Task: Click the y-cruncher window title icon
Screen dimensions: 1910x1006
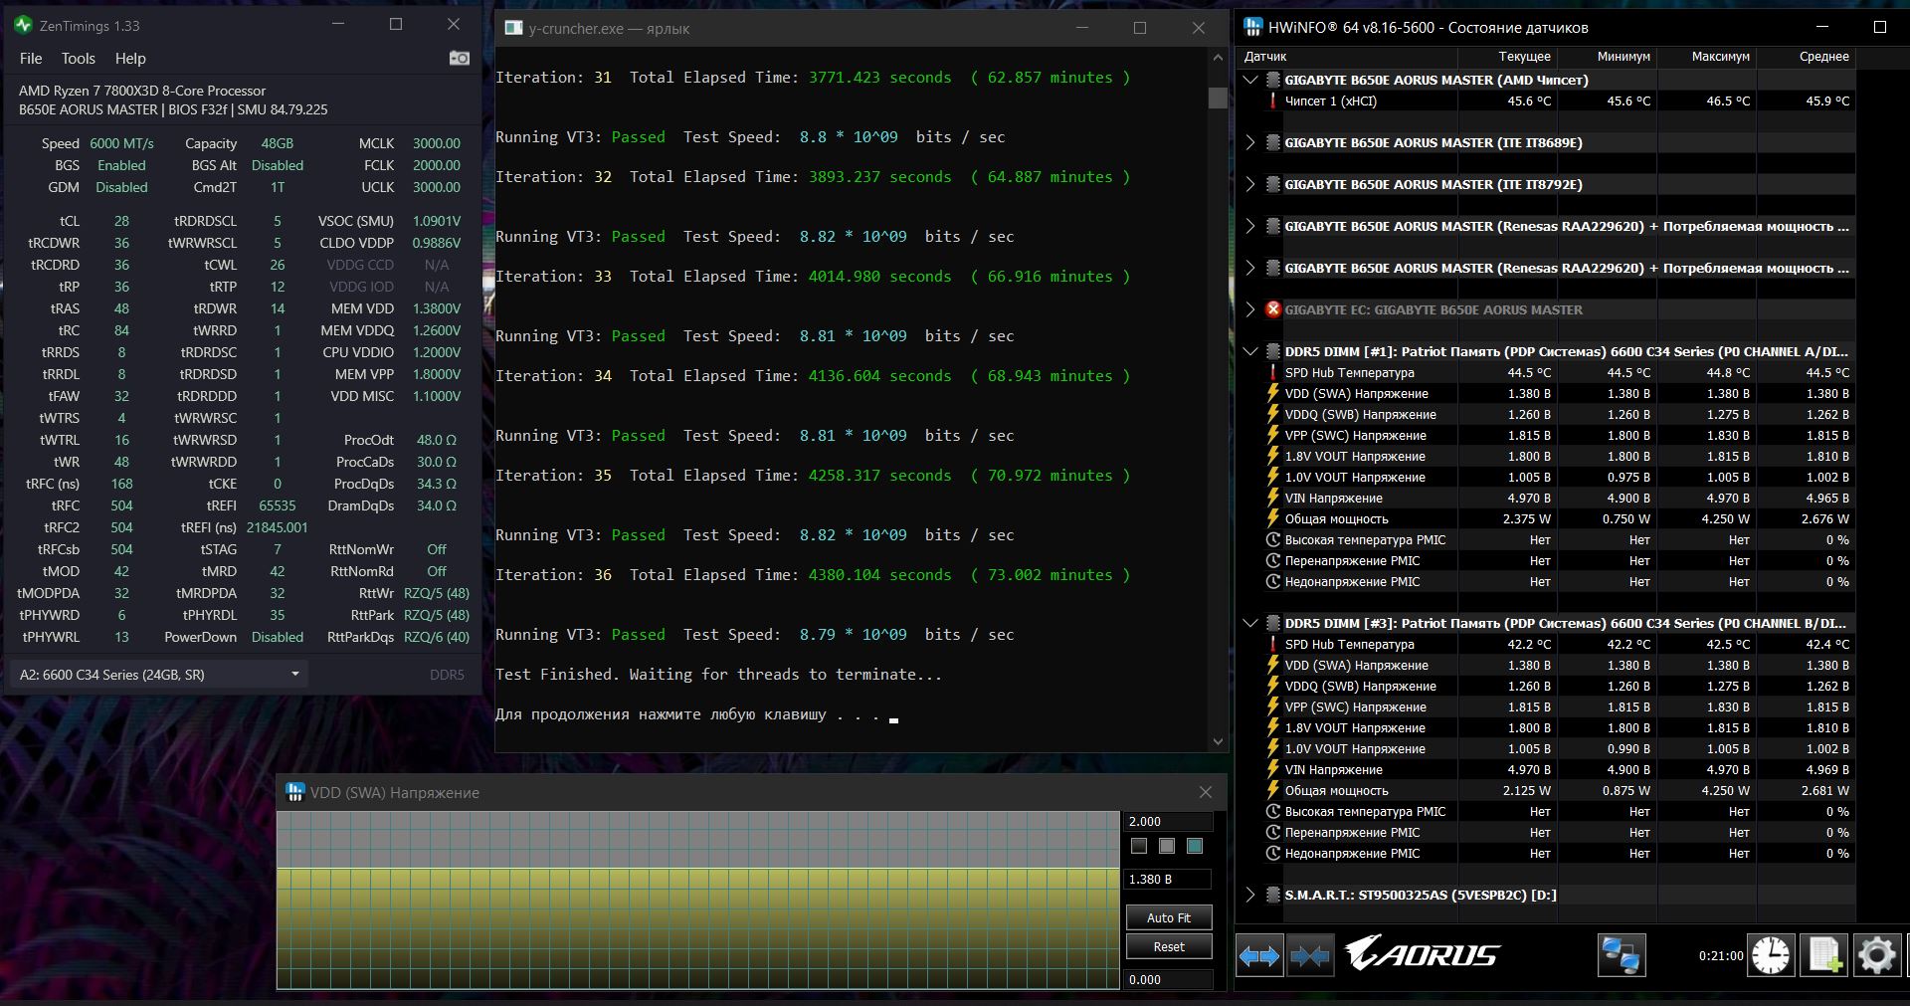Action: point(513,28)
